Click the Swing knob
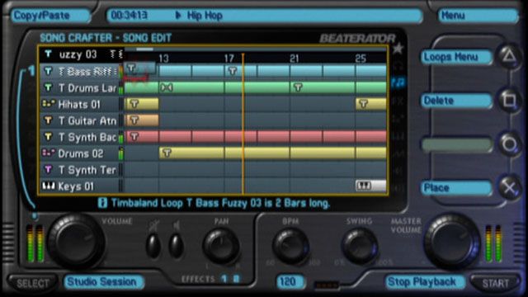Image resolution: width=528 pixels, height=297 pixels. pos(360,247)
